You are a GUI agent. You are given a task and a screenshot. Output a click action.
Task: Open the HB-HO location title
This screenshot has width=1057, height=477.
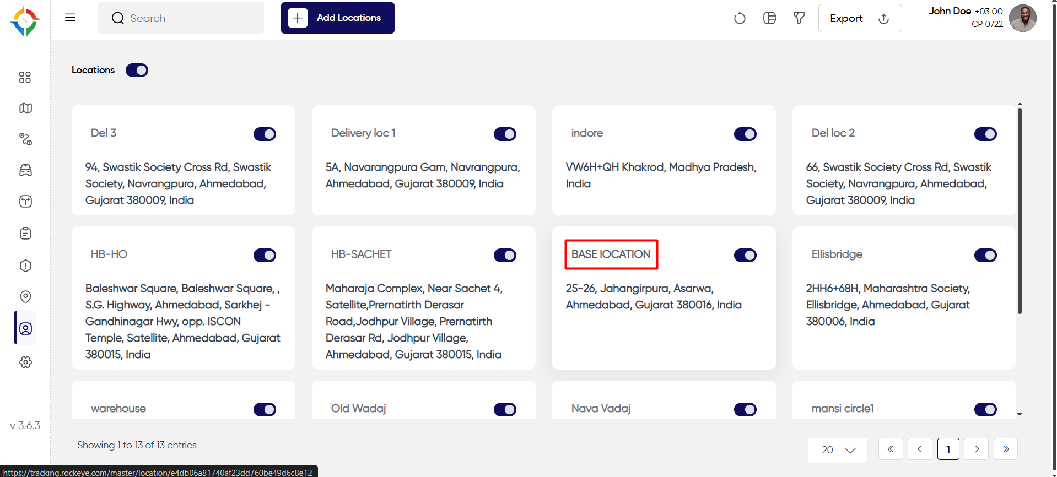[109, 254]
